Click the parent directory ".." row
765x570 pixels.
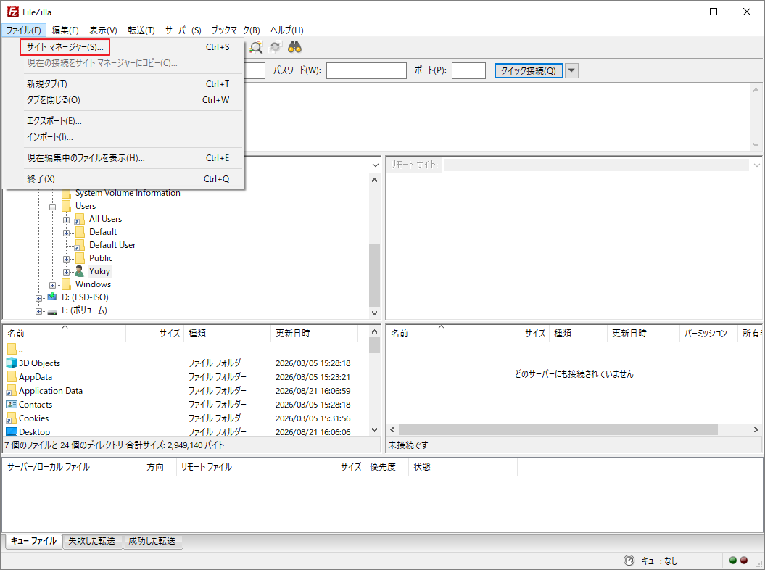point(186,350)
